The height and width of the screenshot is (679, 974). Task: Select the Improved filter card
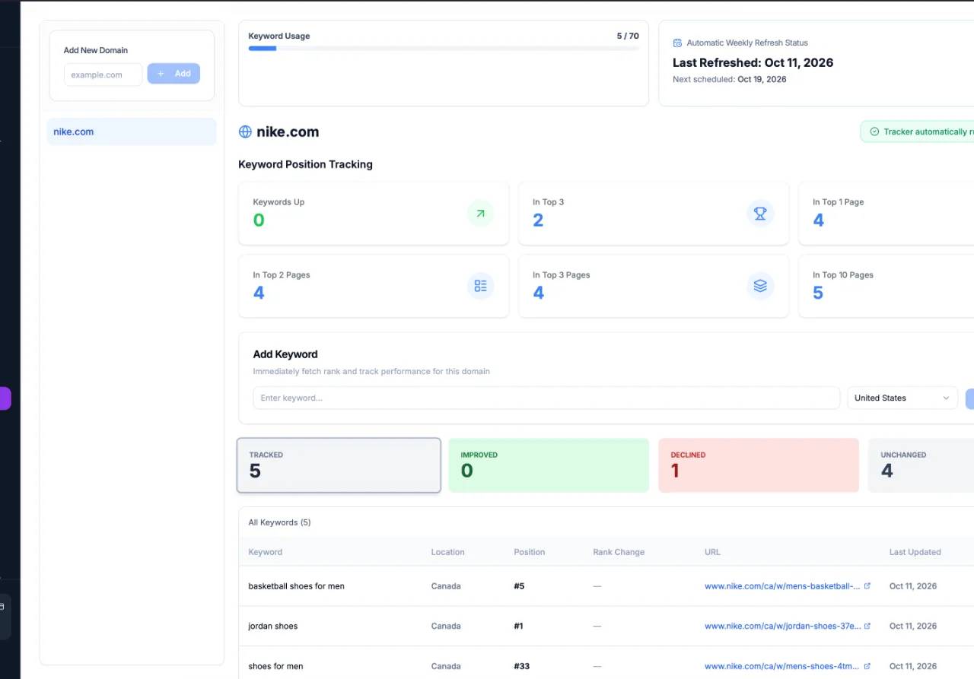[549, 465]
